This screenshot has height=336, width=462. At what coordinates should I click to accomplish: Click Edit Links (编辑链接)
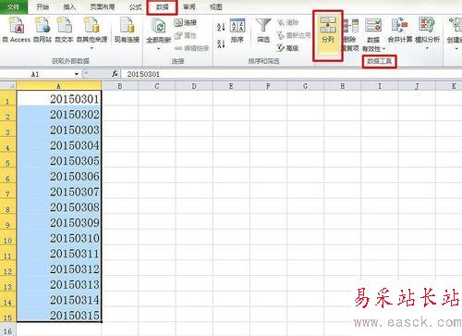pos(191,48)
